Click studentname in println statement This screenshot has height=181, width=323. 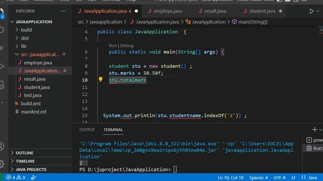[185, 116]
